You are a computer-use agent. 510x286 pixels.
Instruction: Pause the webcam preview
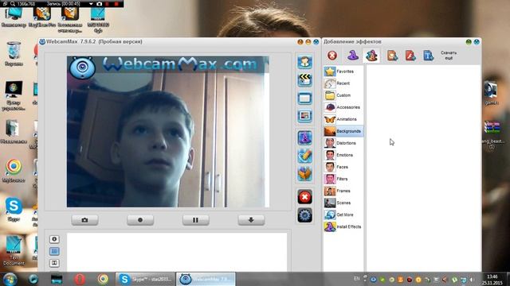pyautogui.click(x=195, y=220)
